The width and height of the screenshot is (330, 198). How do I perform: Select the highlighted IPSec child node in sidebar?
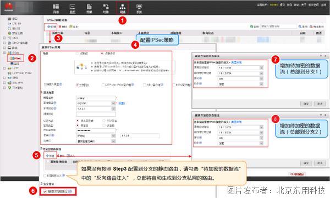(15, 58)
